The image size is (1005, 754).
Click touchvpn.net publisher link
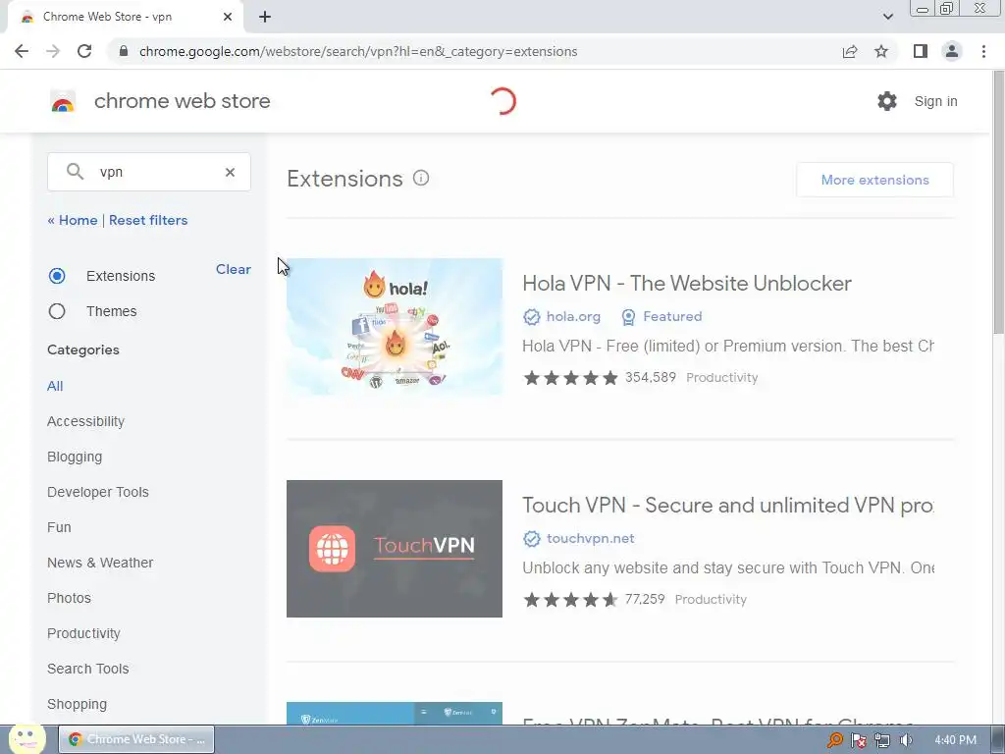point(590,539)
